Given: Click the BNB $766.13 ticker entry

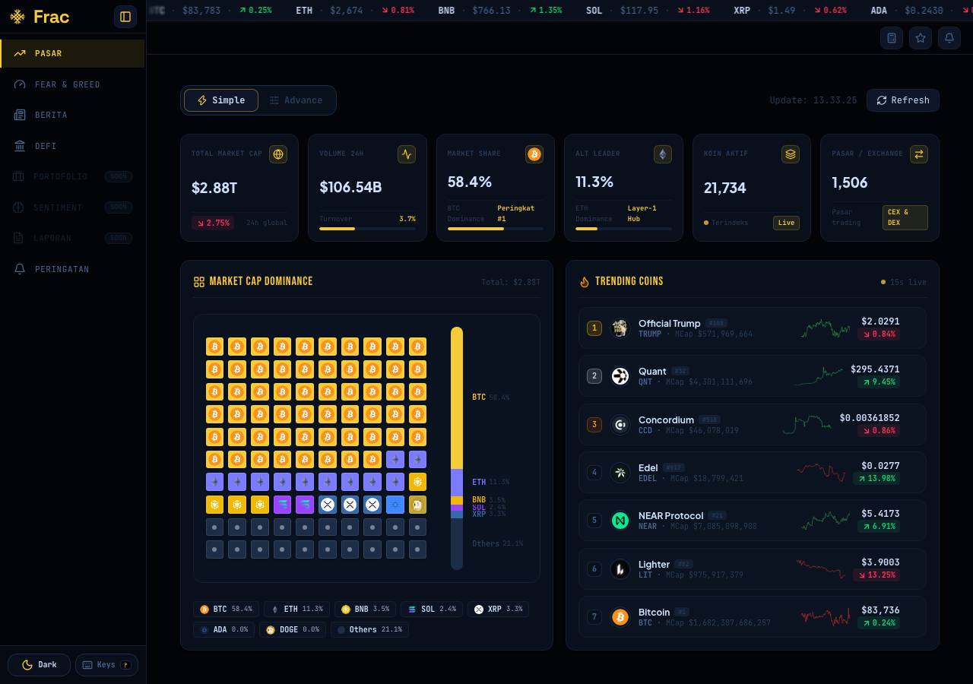Looking at the screenshot, I should (500, 11).
